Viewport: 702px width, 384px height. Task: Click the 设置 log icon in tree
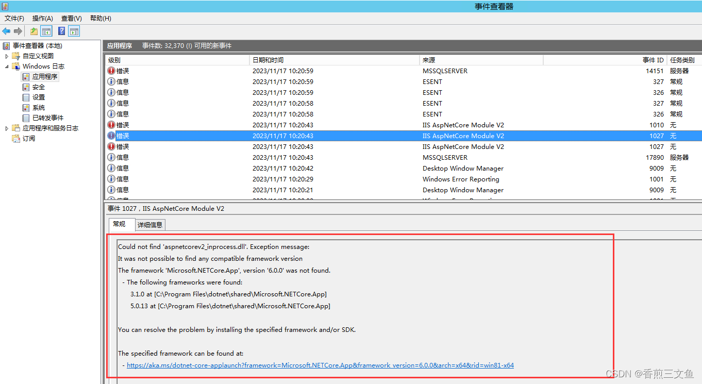[x=26, y=97]
